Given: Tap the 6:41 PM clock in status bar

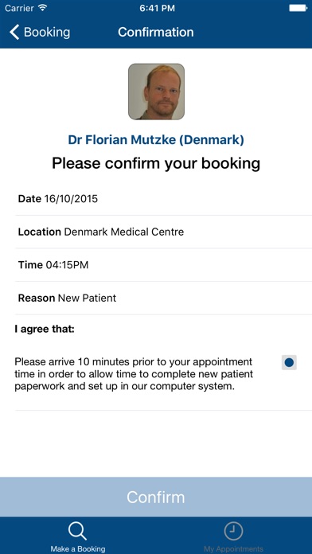Looking at the screenshot, I should point(158,8).
